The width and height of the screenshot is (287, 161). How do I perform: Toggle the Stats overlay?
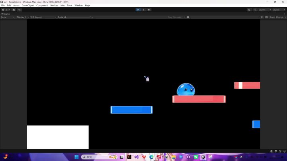click(272, 17)
